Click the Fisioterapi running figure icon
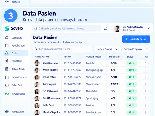This screenshot has width=155, height=116. [x=7, y=61]
